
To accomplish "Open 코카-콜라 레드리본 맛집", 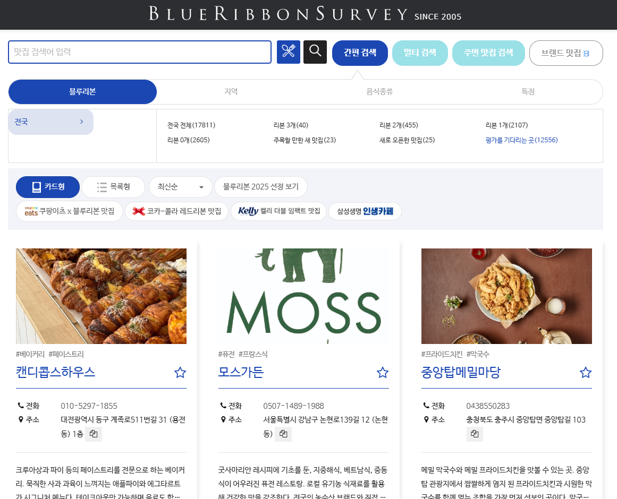I will pos(176,211).
